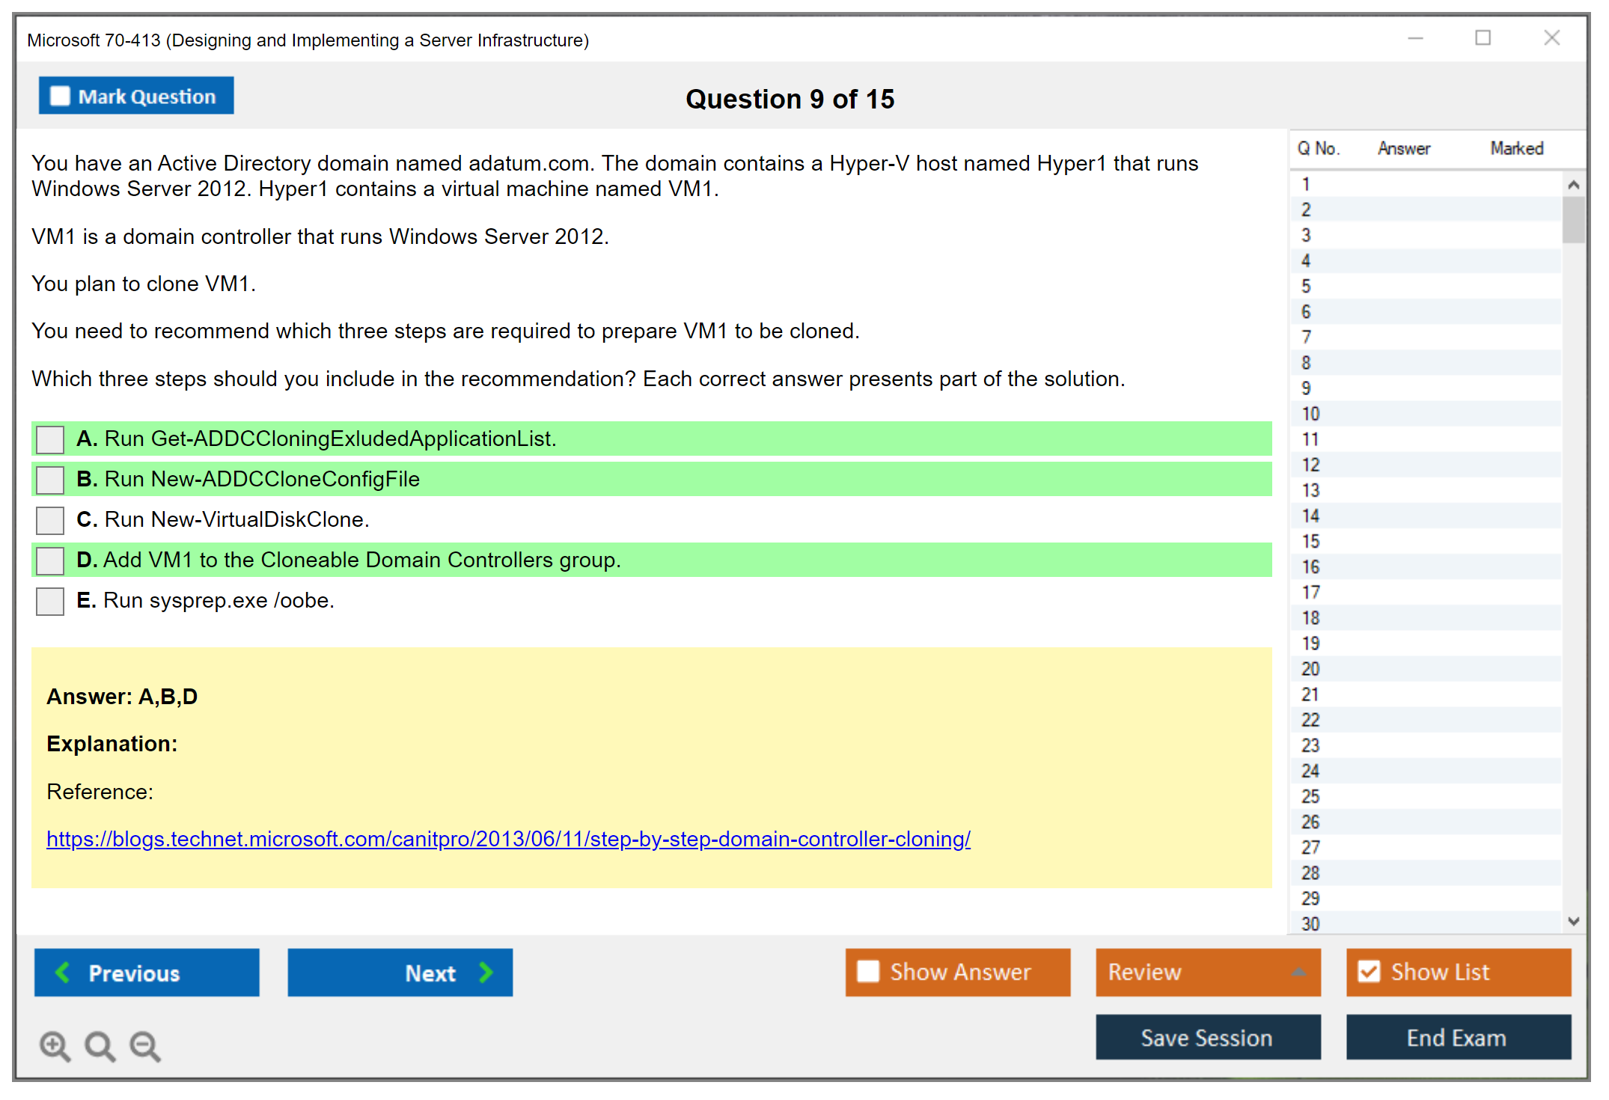Click the question list scroll-up arrow
This screenshot has width=1609, height=1100.
[1575, 183]
